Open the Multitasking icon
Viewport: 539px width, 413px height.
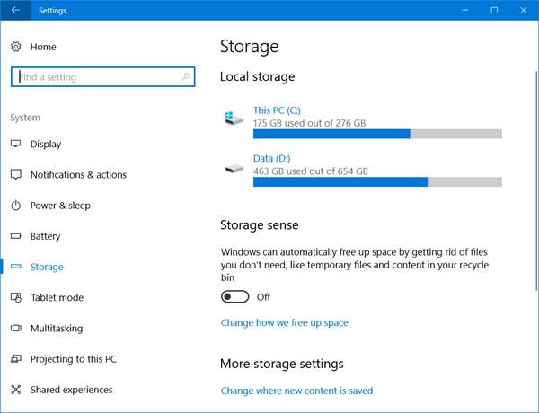16,328
